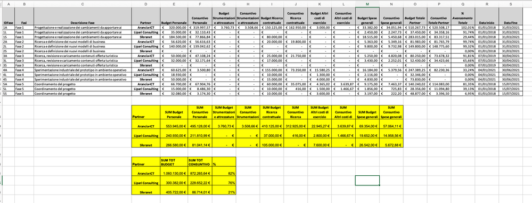Select the 1.060.130,00 € total budget cell
532x203 pixels.
point(174,173)
